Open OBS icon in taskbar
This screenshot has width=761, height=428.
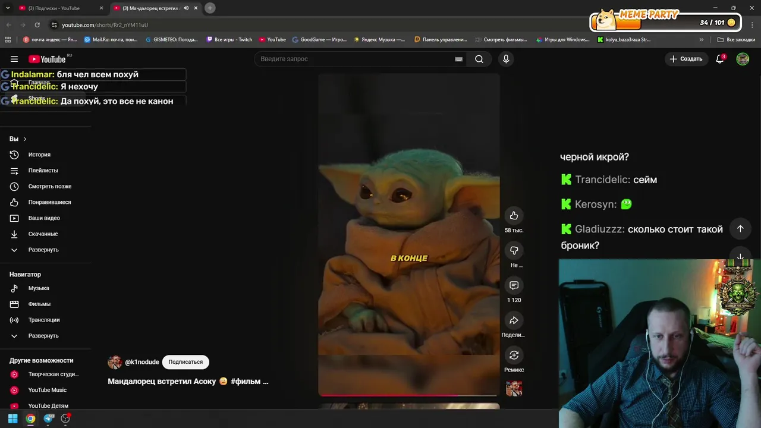(65, 418)
